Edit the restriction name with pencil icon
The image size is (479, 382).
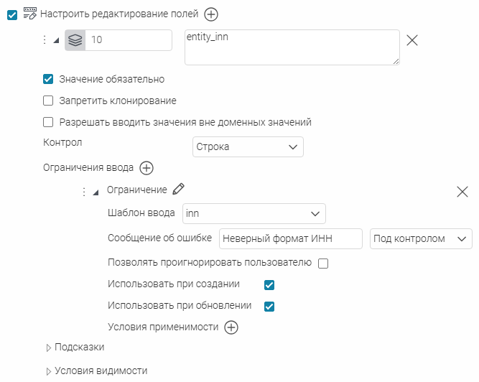click(179, 190)
